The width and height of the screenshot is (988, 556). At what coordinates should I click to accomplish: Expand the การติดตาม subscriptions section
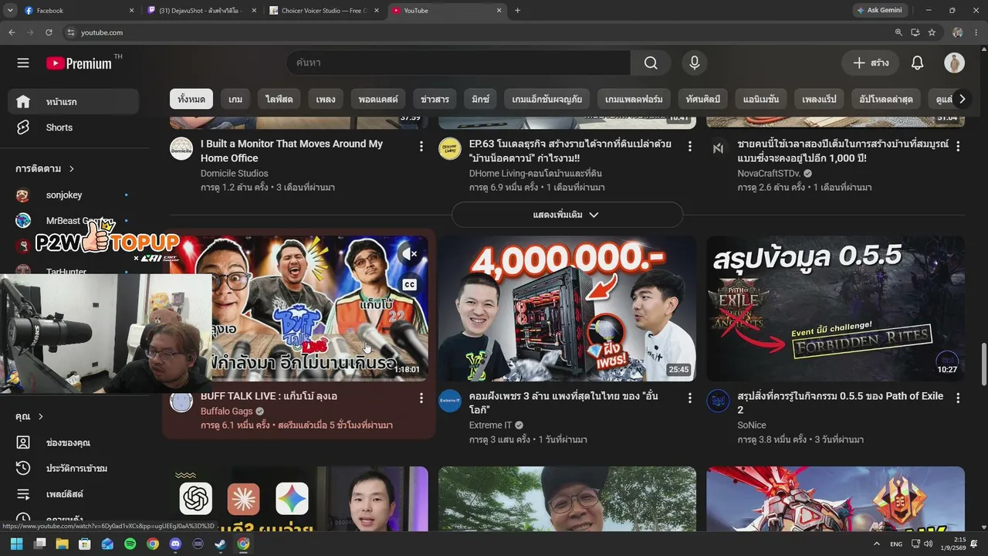click(x=45, y=168)
